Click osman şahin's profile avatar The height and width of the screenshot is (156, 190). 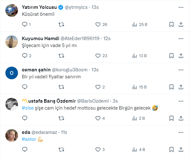(12, 73)
